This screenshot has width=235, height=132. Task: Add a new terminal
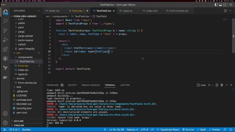pos(209,85)
